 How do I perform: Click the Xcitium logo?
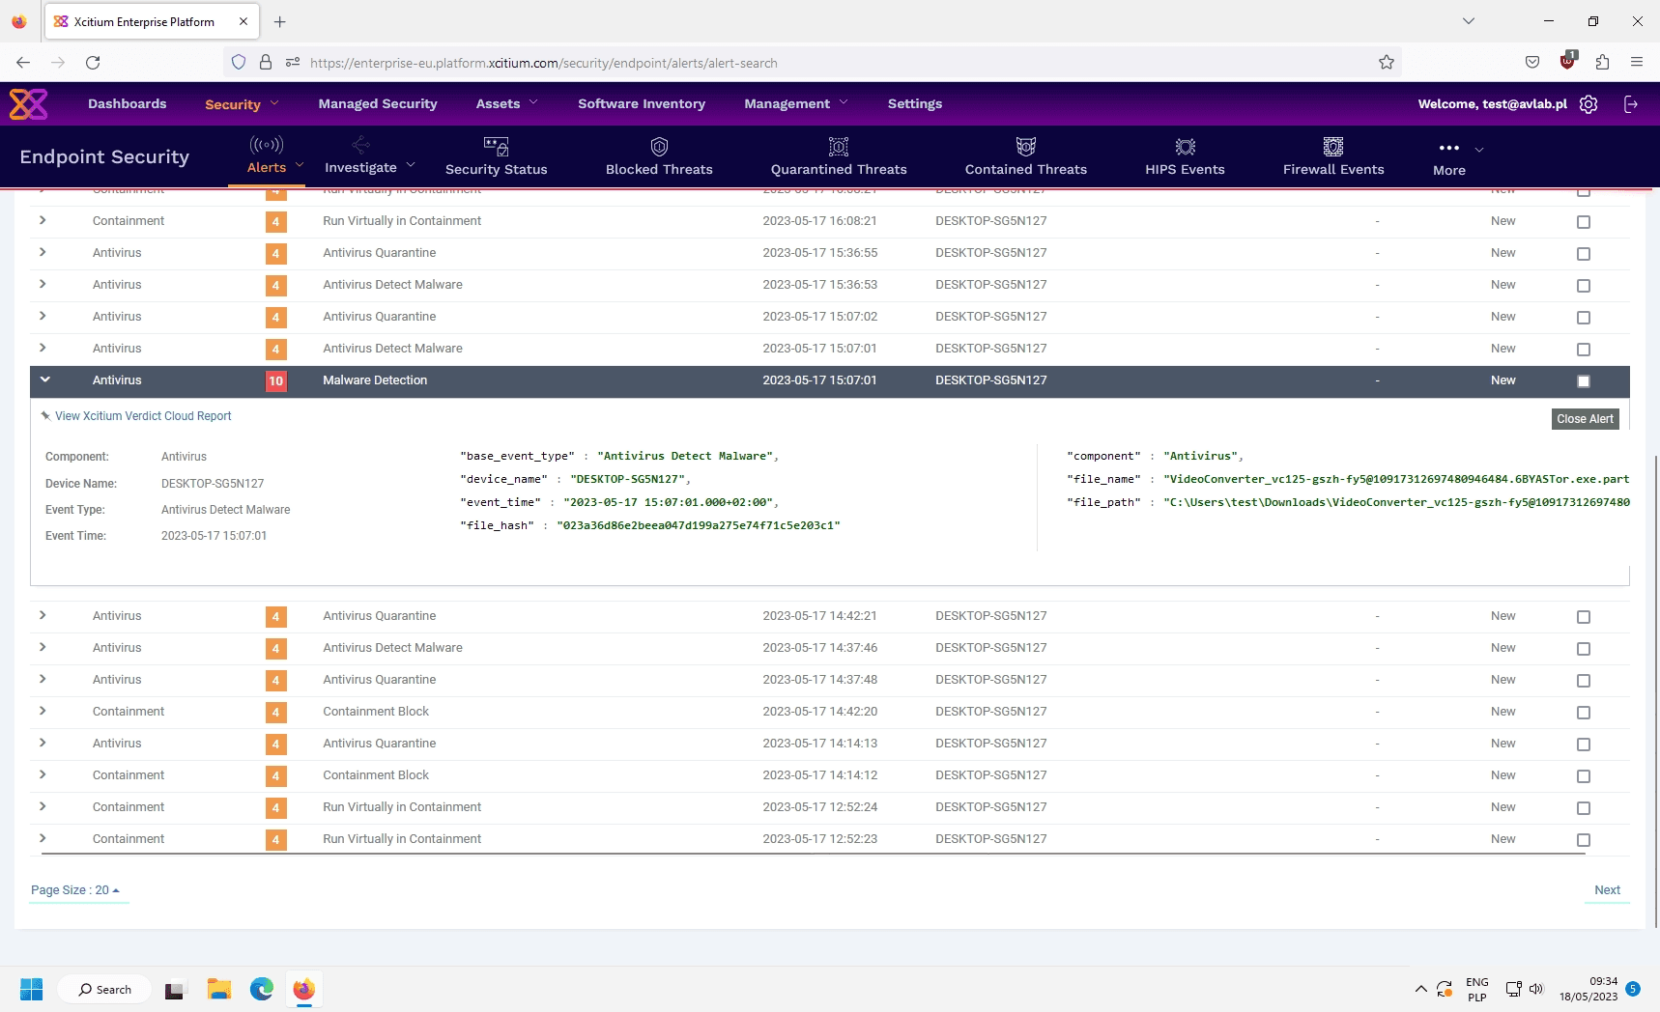28,104
